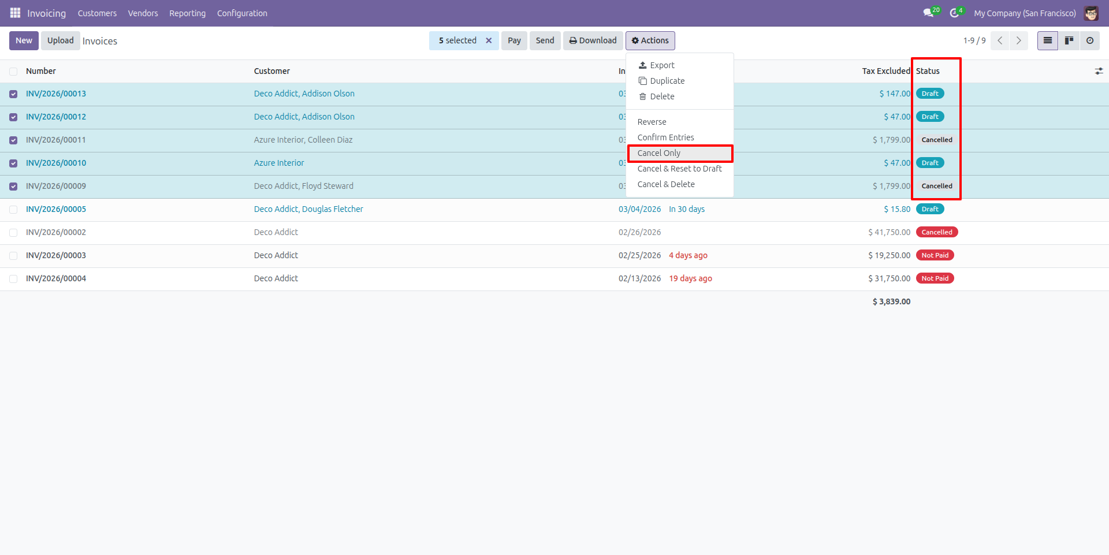
Task: Switch to list view
Action: [1048, 40]
